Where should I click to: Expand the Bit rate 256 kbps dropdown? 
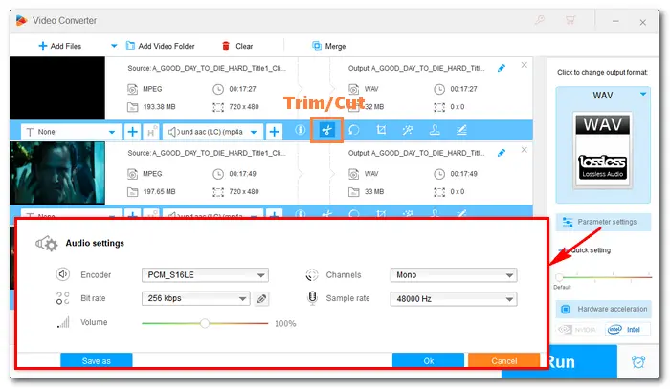click(x=195, y=298)
